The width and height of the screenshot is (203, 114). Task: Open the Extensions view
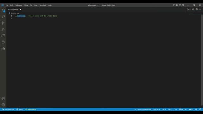coord(3,36)
